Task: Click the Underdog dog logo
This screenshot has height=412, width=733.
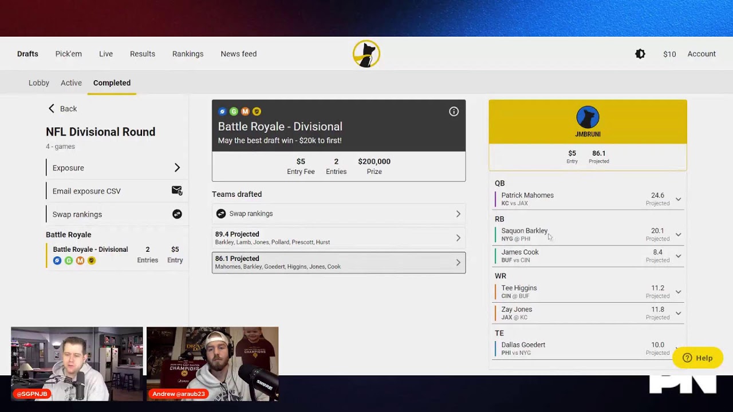Action: (366, 54)
